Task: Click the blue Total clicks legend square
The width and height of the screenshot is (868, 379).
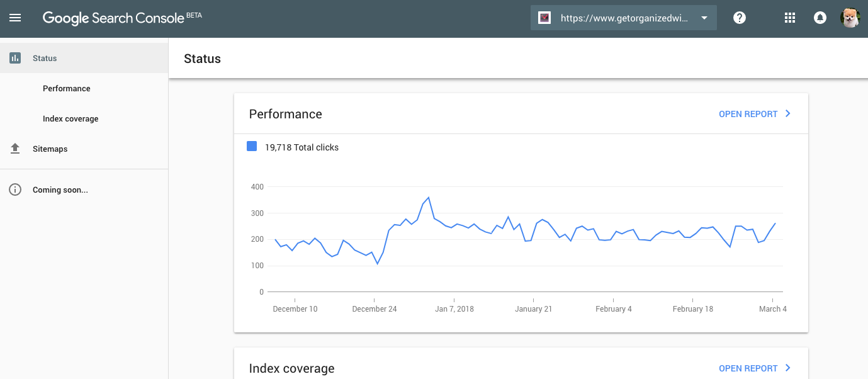Action: (252, 147)
